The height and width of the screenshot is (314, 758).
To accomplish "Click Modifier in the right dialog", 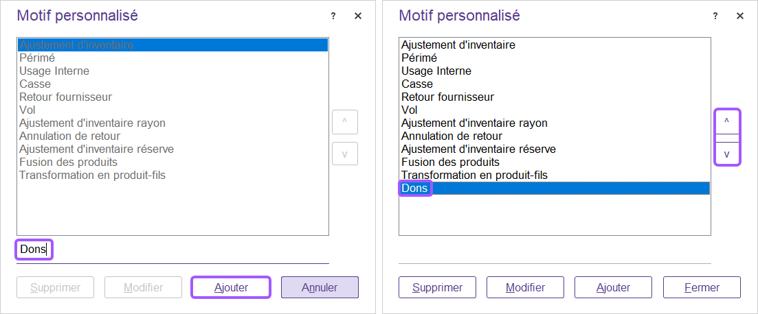I will click(x=525, y=287).
